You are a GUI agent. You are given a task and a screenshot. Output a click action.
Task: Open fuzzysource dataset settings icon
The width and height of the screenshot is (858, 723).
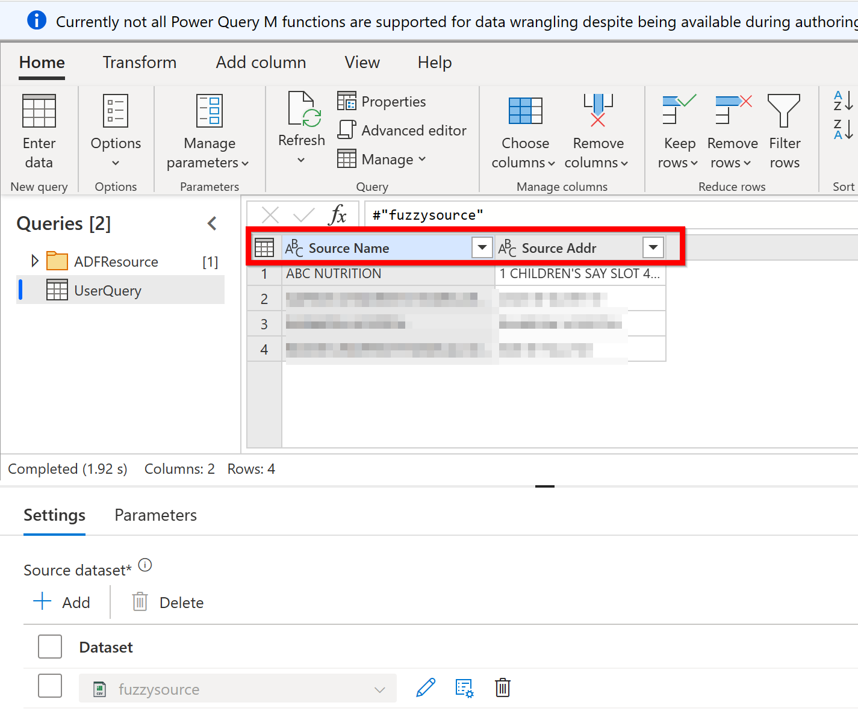click(464, 688)
